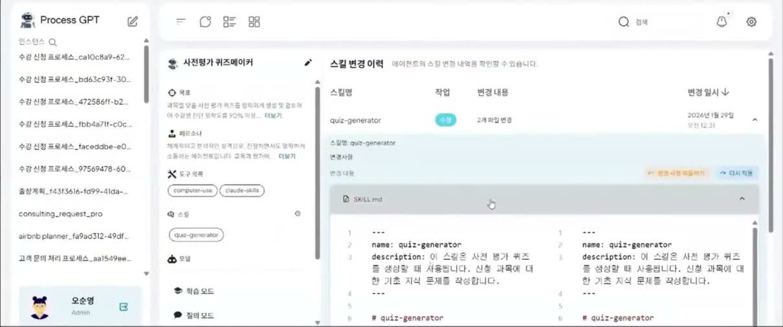Click the 변경 내용 column header

click(492, 92)
